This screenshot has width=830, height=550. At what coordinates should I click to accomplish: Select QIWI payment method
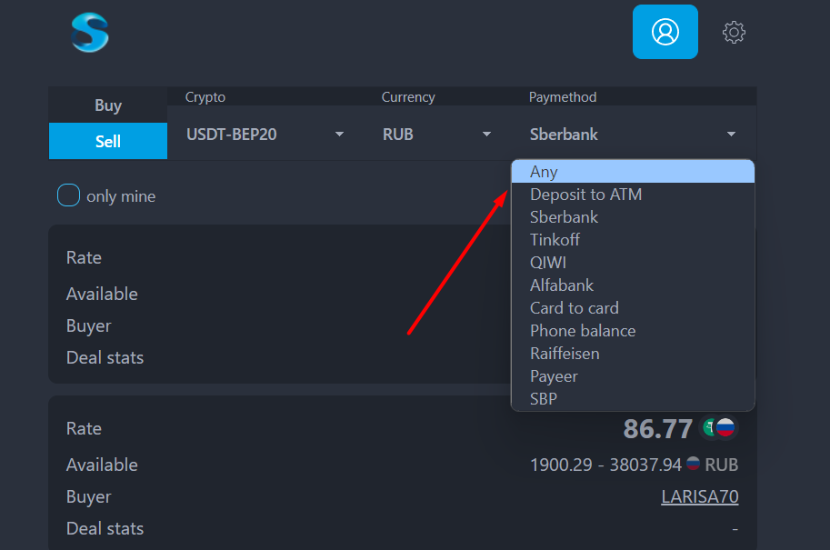tap(633, 263)
